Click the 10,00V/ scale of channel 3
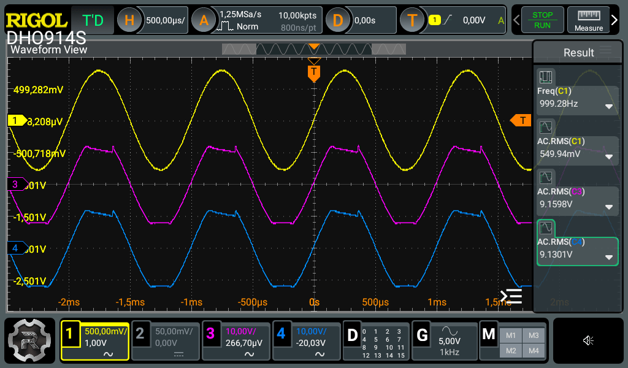The height and width of the screenshot is (368, 628). tap(241, 332)
